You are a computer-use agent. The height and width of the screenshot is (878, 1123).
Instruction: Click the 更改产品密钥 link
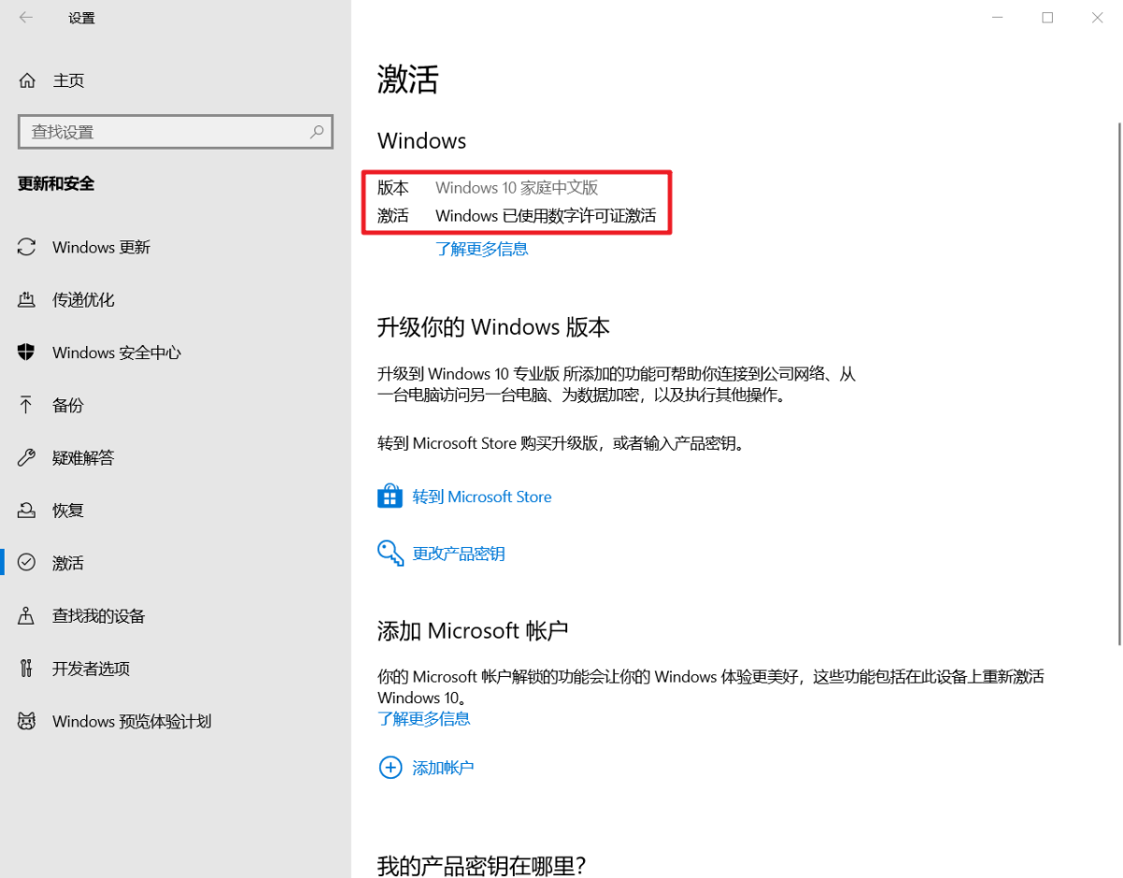[459, 554]
